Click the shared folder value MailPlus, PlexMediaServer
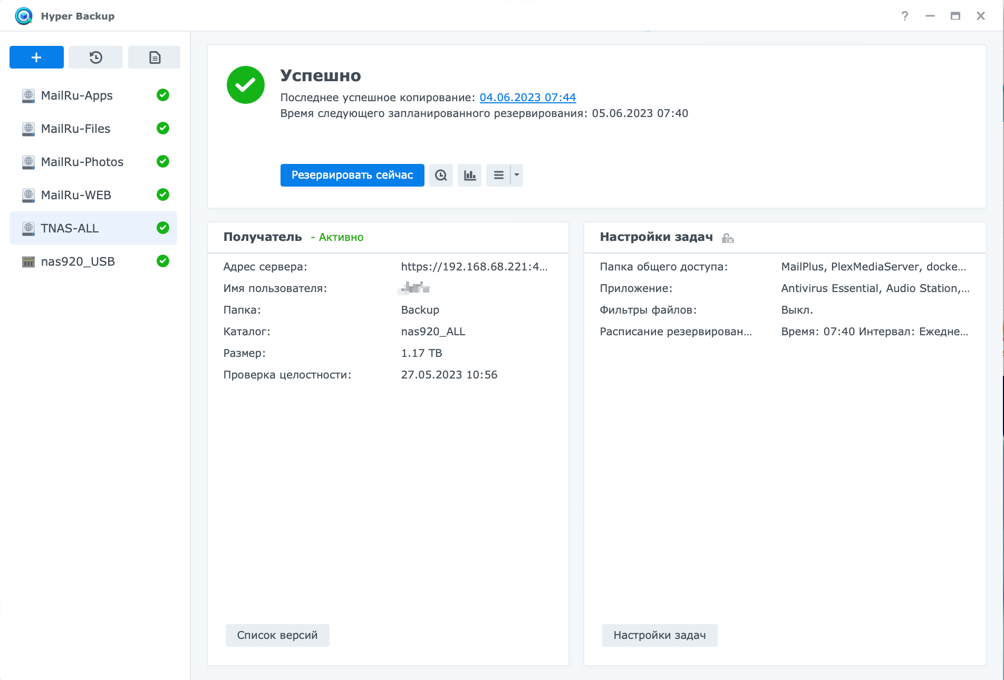1004x680 pixels. pos(873,267)
